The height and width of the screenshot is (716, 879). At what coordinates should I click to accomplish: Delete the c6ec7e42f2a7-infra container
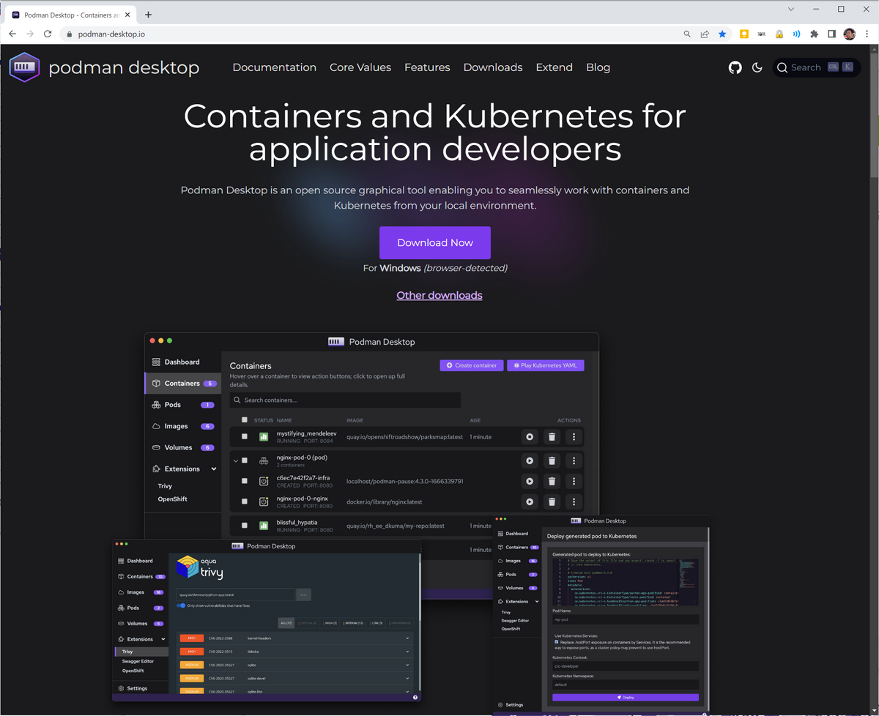click(552, 481)
